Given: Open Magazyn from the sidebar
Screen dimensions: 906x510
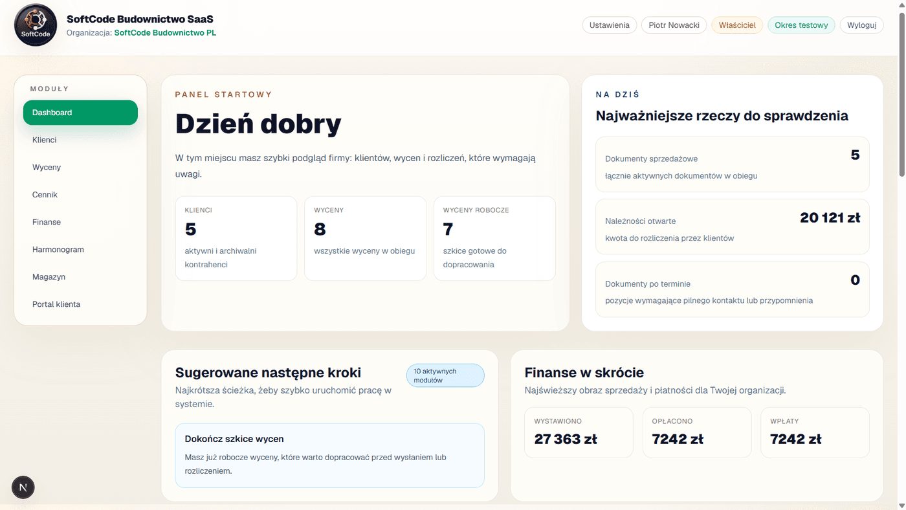Looking at the screenshot, I should tap(80, 277).
